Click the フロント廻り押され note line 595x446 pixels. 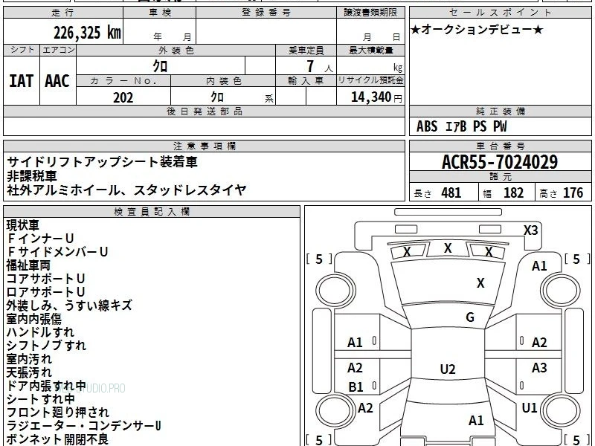point(58,413)
